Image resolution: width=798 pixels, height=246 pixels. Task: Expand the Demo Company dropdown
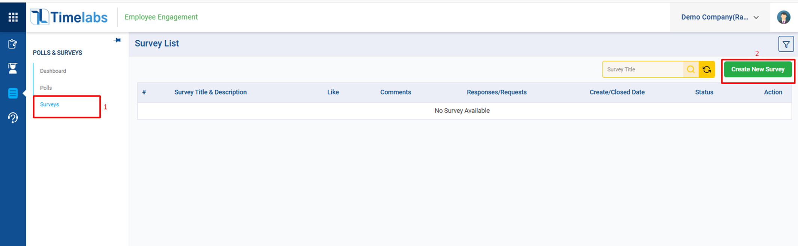[720, 17]
